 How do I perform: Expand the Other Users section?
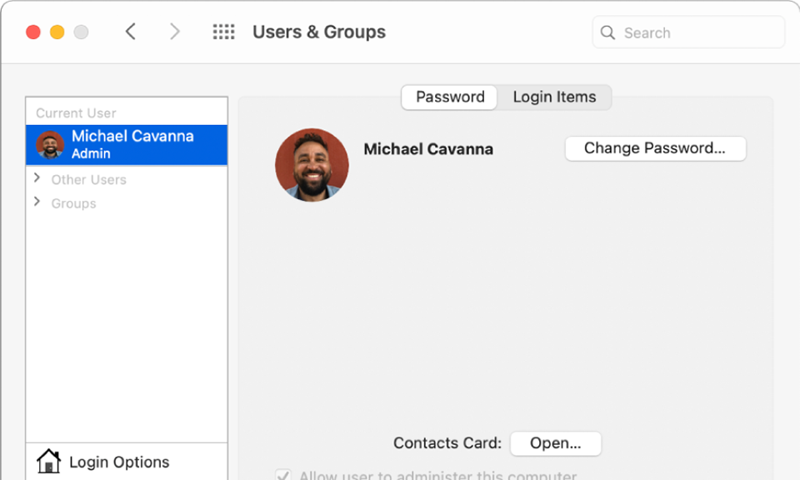pyautogui.click(x=37, y=177)
